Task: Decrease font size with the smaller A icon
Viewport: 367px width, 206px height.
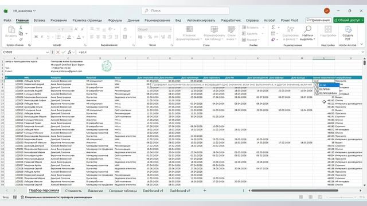Action: click(x=83, y=29)
